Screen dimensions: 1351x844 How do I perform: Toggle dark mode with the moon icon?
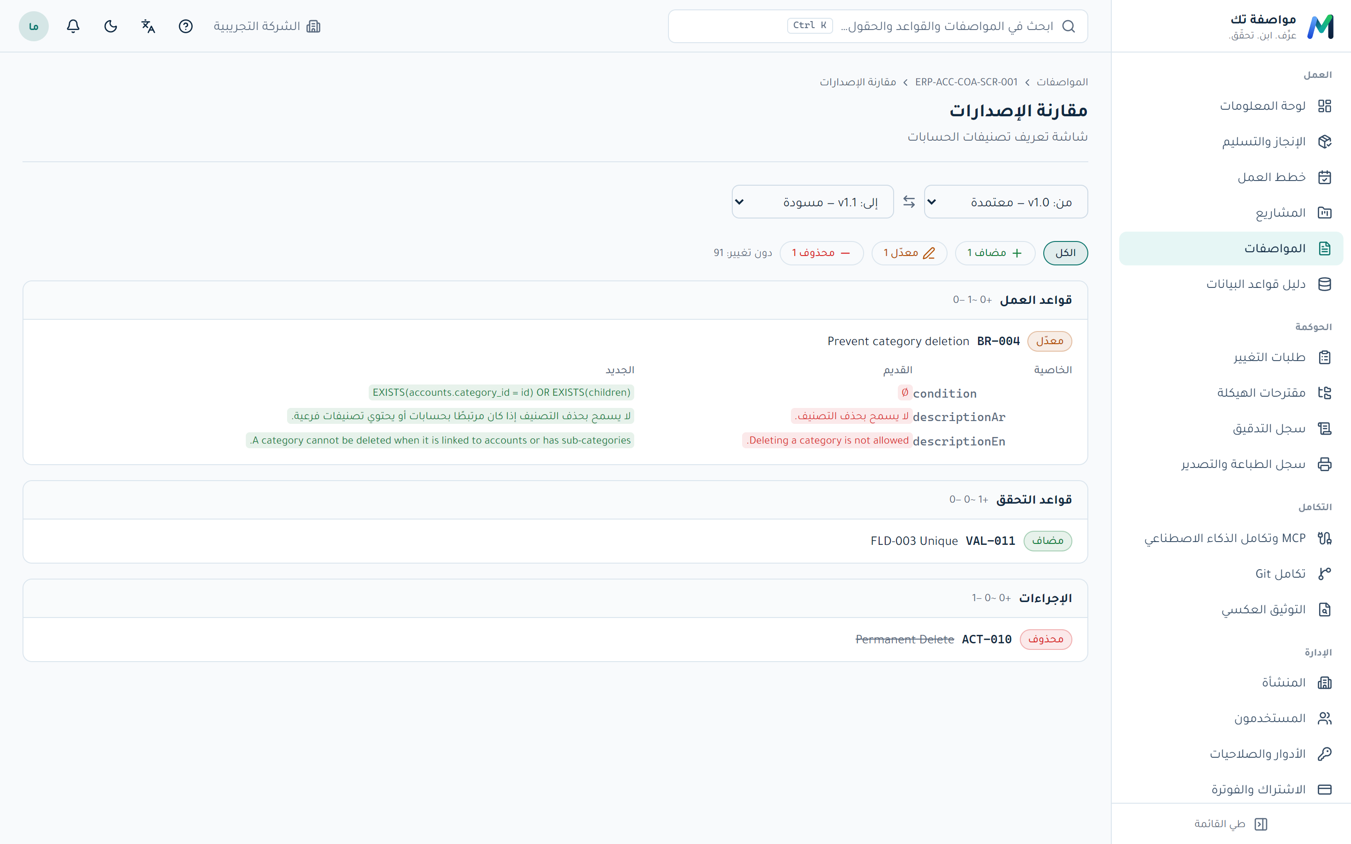(111, 26)
